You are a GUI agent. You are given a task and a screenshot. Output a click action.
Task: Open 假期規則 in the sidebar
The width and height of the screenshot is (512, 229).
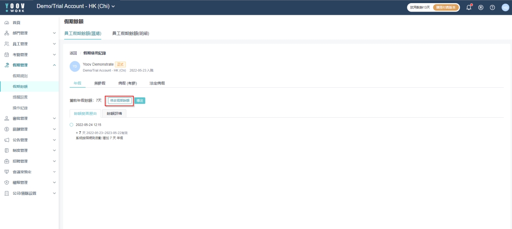click(x=20, y=76)
